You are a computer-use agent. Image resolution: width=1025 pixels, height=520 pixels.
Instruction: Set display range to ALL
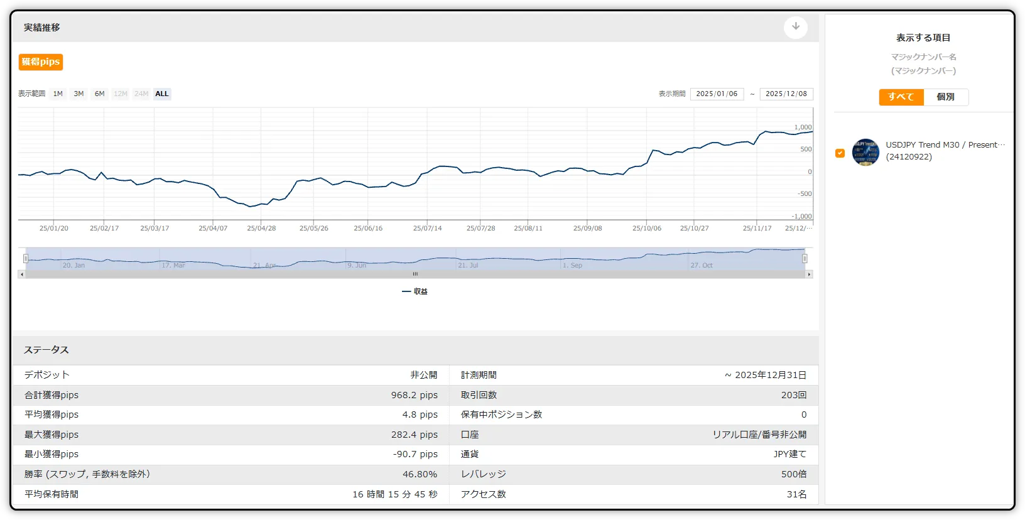tap(162, 94)
